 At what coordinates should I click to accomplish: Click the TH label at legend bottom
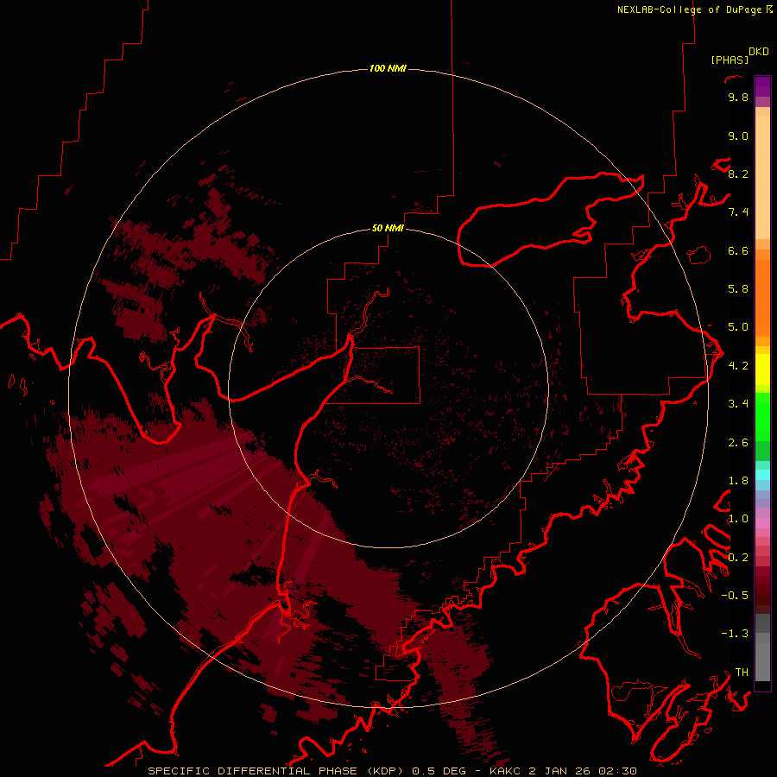(x=742, y=673)
